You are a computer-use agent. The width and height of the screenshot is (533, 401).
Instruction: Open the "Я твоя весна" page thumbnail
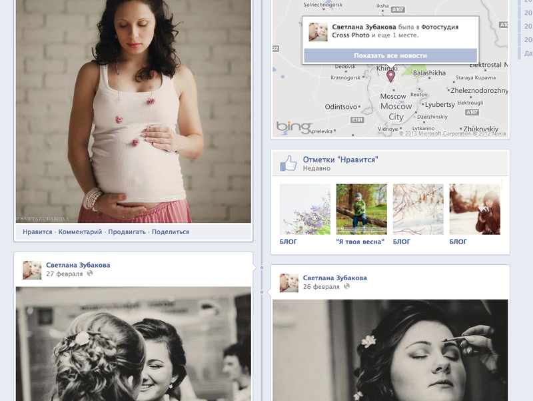click(361, 209)
